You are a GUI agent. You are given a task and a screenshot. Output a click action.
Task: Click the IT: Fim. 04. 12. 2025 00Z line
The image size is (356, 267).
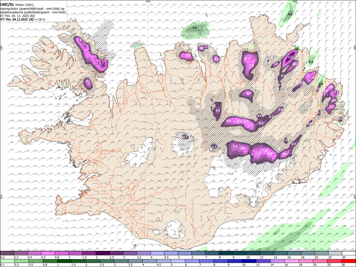coord(18,16)
